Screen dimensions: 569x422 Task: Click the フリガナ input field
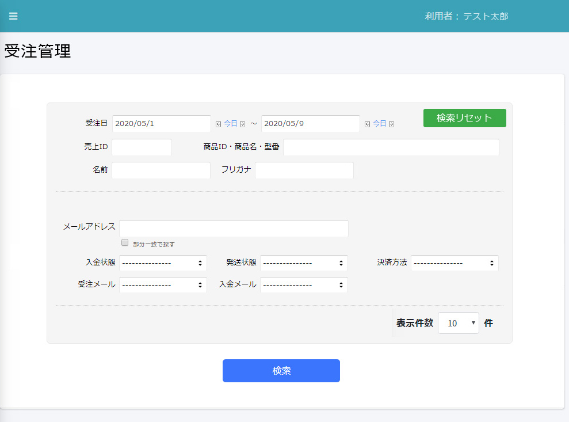[x=304, y=170]
